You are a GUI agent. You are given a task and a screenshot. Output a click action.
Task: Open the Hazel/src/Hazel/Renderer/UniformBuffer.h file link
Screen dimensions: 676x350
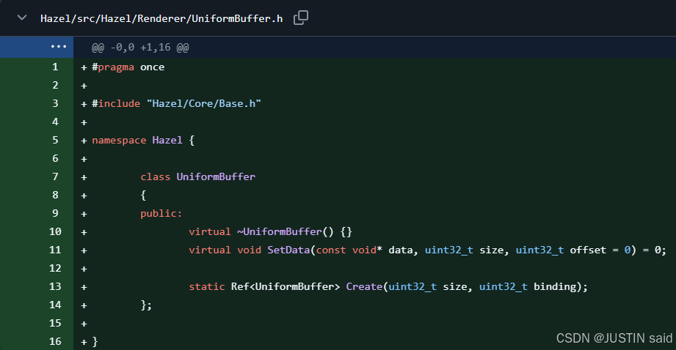point(161,18)
